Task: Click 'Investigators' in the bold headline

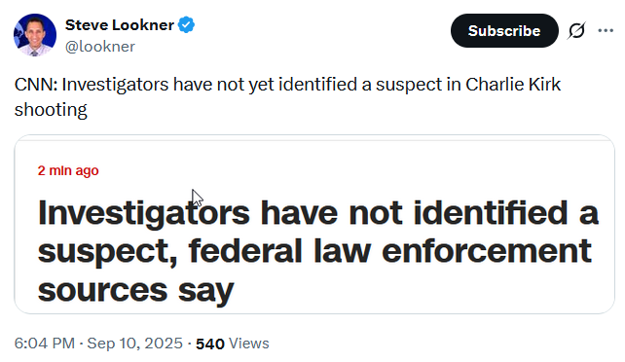Action: [x=144, y=214]
